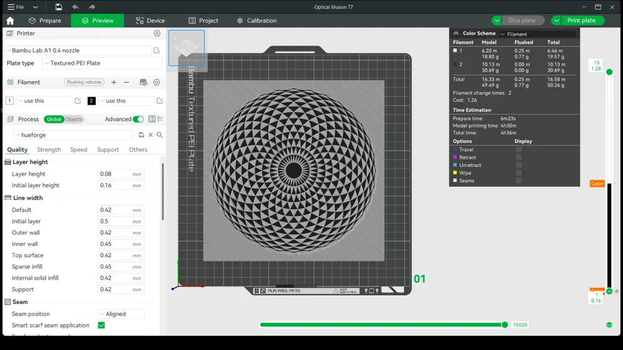
Task: Open the Speed settings tab
Action: (x=78, y=149)
